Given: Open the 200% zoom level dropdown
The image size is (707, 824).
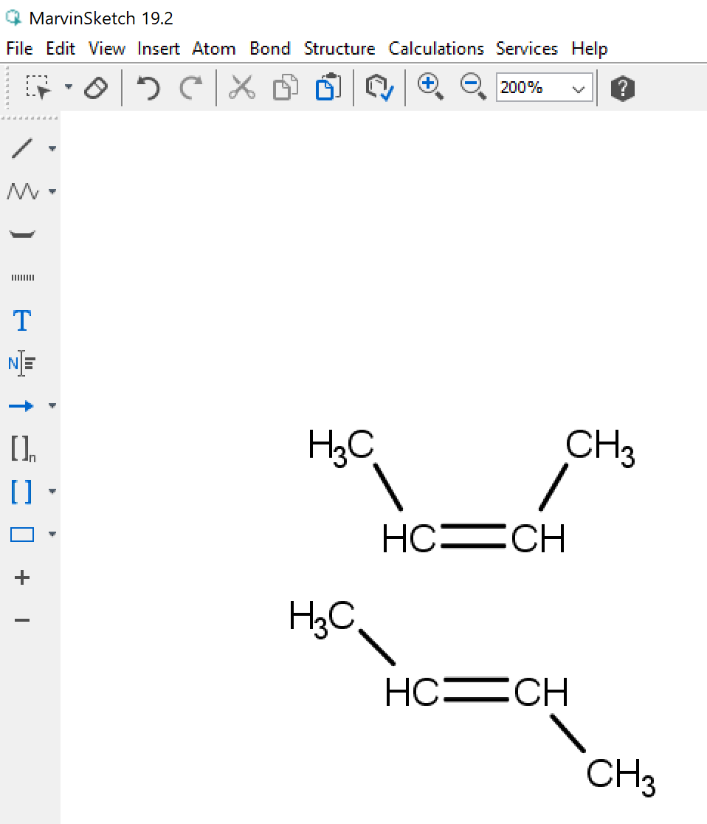Looking at the screenshot, I should [x=579, y=89].
